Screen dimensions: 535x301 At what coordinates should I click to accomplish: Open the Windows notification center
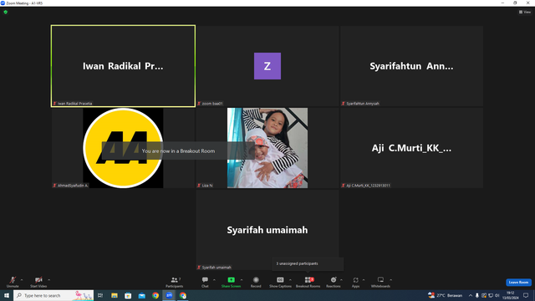tap(526, 295)
